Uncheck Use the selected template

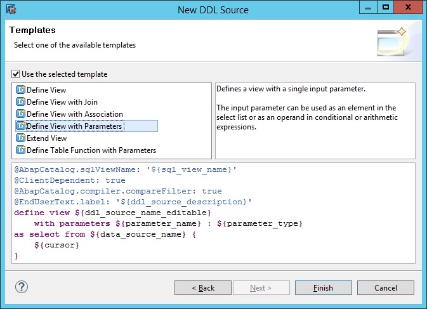point(15,74)
